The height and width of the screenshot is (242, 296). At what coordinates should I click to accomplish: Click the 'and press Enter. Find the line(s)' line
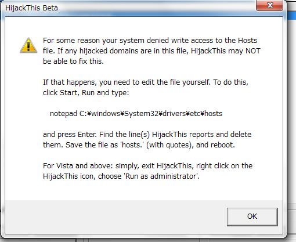click(x=147, y=135)
